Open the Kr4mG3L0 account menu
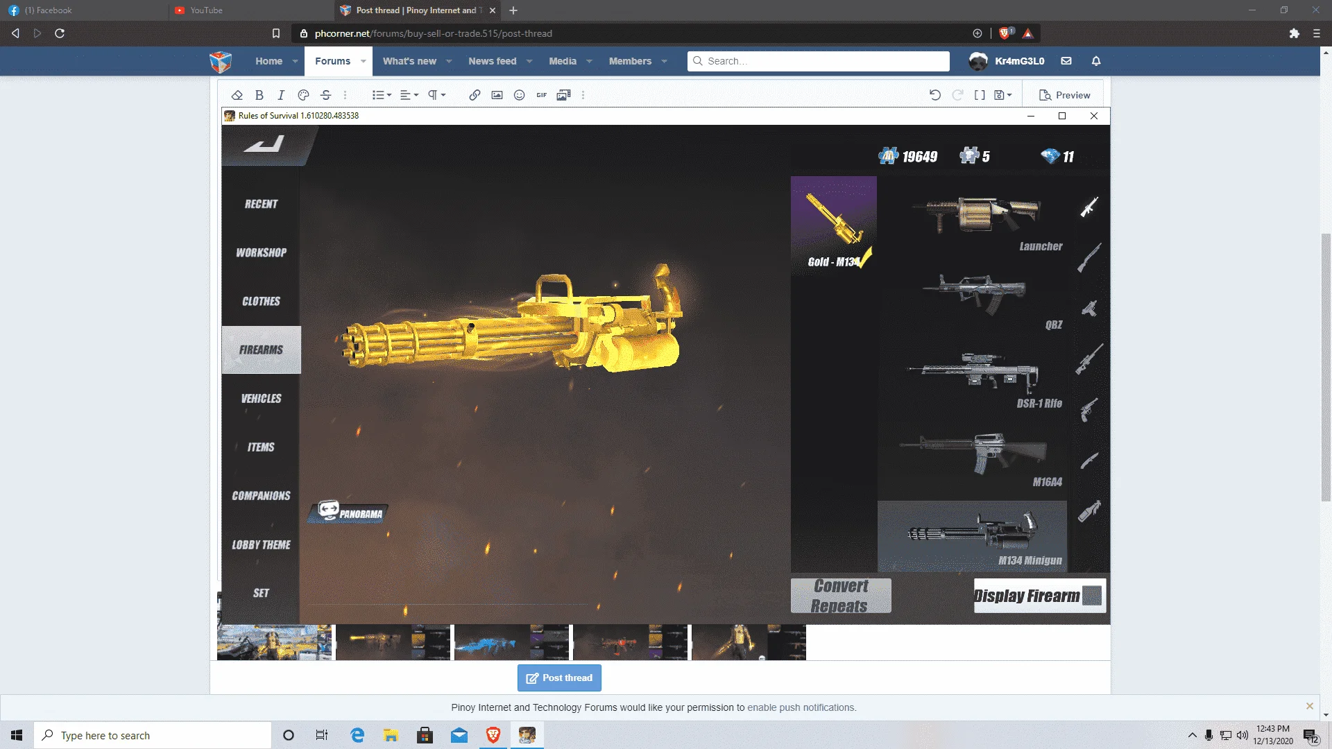This screenshot has height=749, width=1332. pyautogui.click(x=1007, y=61)
